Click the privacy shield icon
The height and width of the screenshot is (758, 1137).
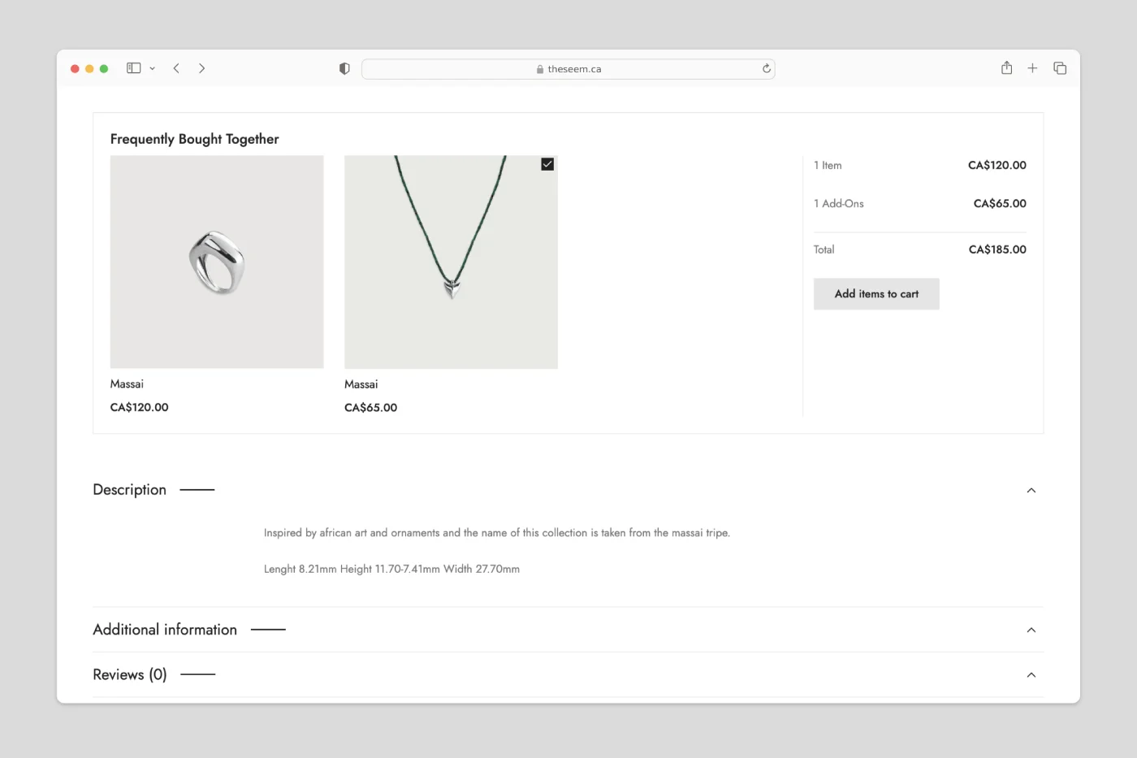pos(344,69)
